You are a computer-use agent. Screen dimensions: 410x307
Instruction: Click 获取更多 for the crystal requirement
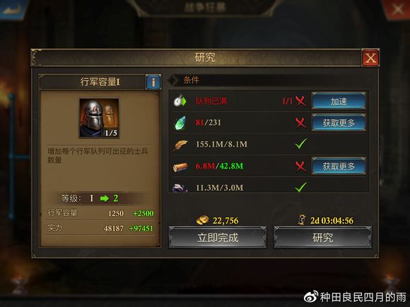339,122
